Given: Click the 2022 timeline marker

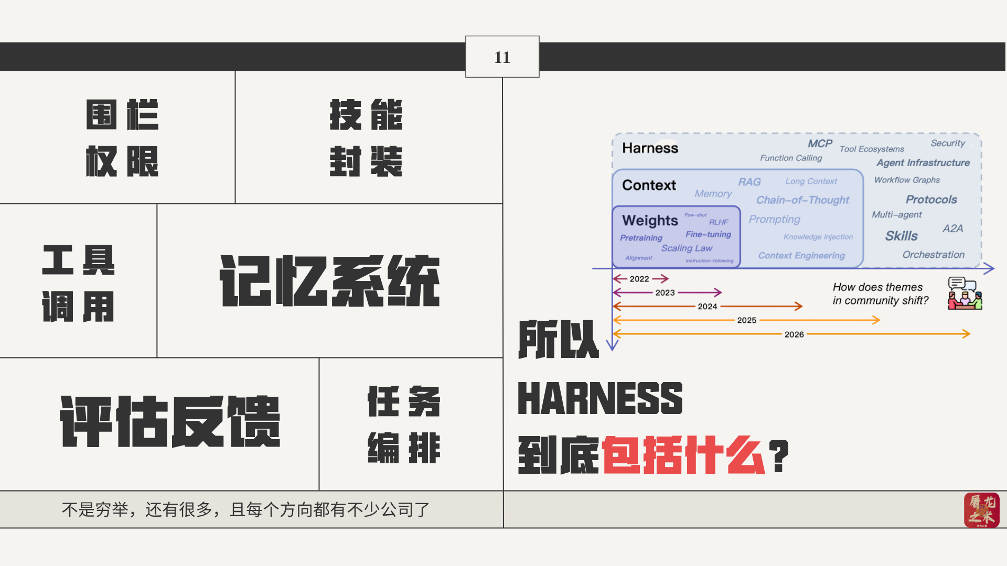Looking at the screenshot, I should (x=639, y=279).
